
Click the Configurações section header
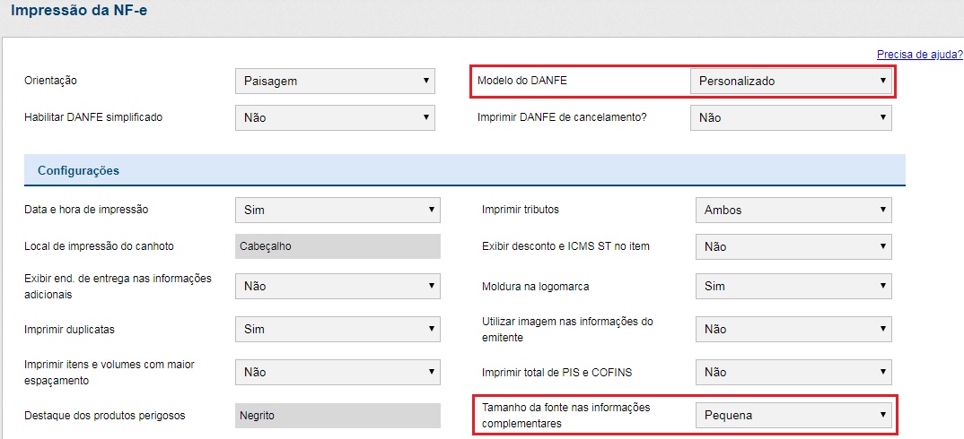coord(79,170)
